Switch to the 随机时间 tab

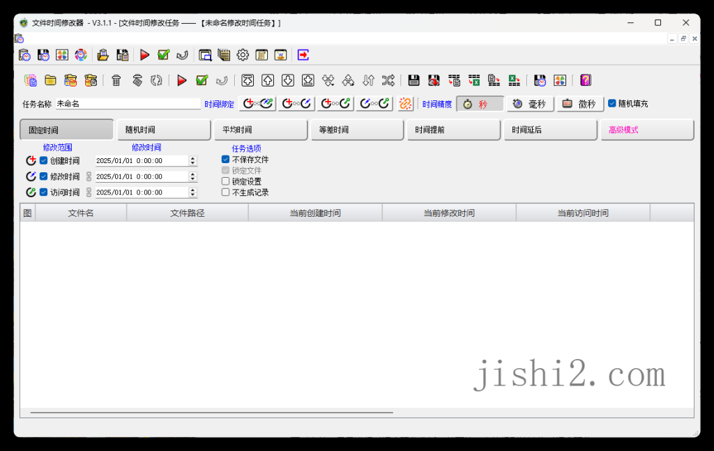click(x=163, y=130)
